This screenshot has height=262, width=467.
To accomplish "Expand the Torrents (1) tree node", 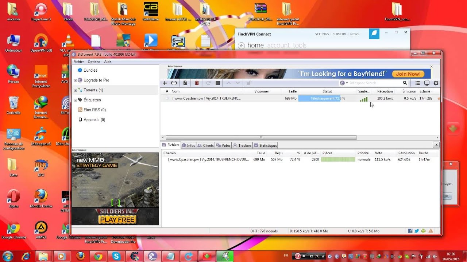I will (76, 90).
